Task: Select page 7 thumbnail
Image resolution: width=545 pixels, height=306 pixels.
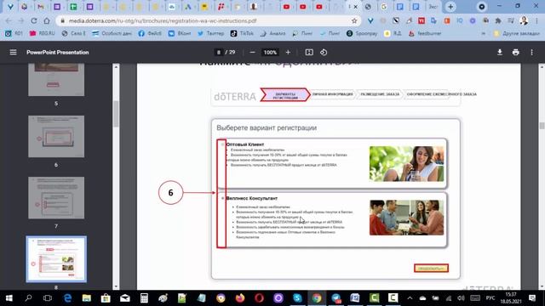Action: tap(56, 198)
